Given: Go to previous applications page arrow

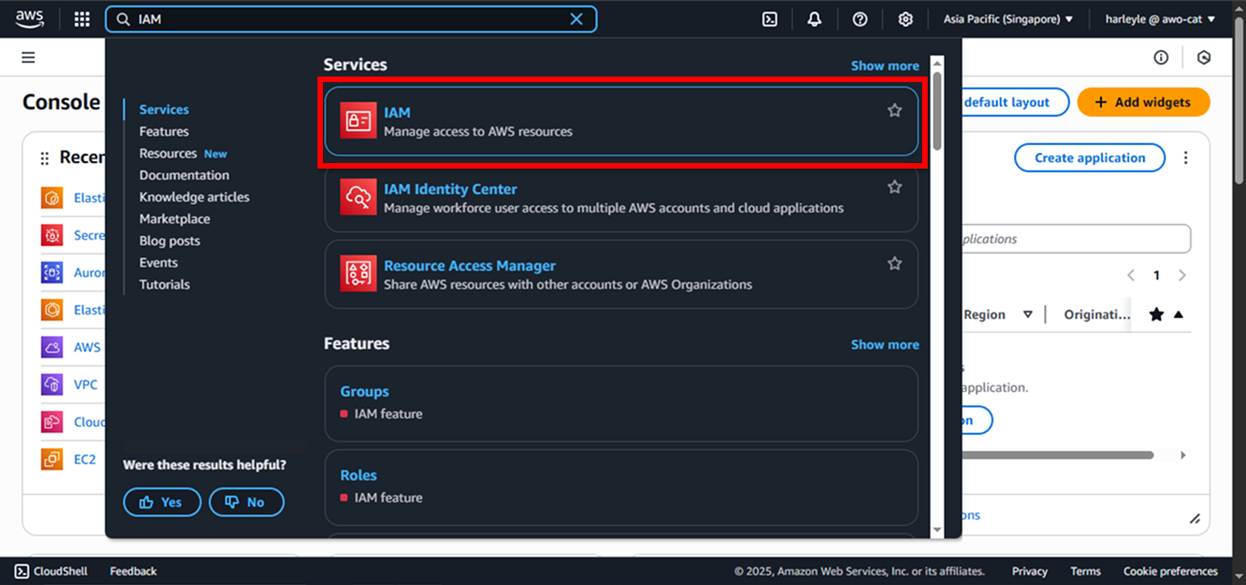Looking at the screenshot, I should [1131, 275].
